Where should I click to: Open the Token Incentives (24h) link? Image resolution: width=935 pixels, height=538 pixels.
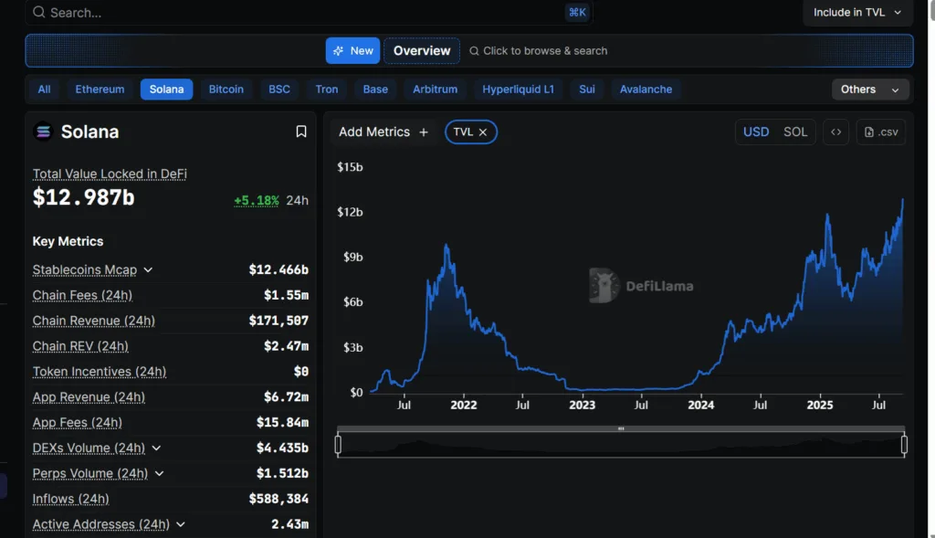pyautogui.click(x=100, y=372)
